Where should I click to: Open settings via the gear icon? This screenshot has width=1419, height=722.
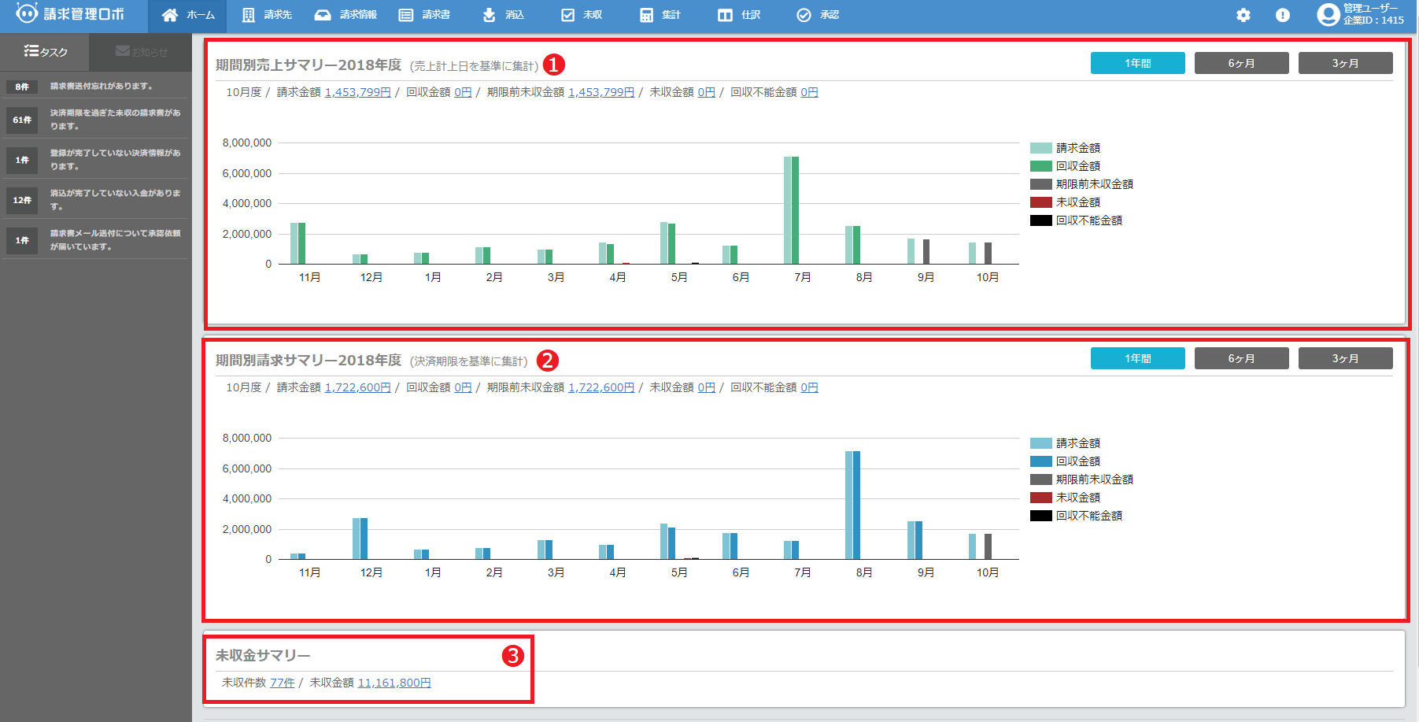pyautogui.click(x=1243, y=15)
